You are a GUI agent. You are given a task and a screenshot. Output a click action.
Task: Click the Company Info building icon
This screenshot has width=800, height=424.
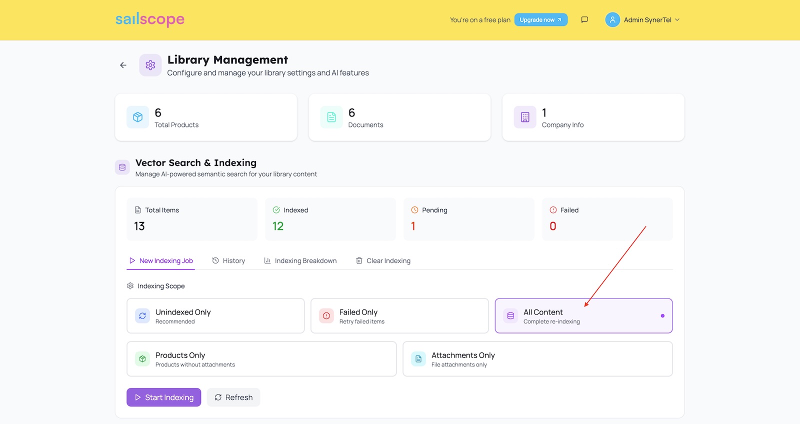(x=524, y=117)
